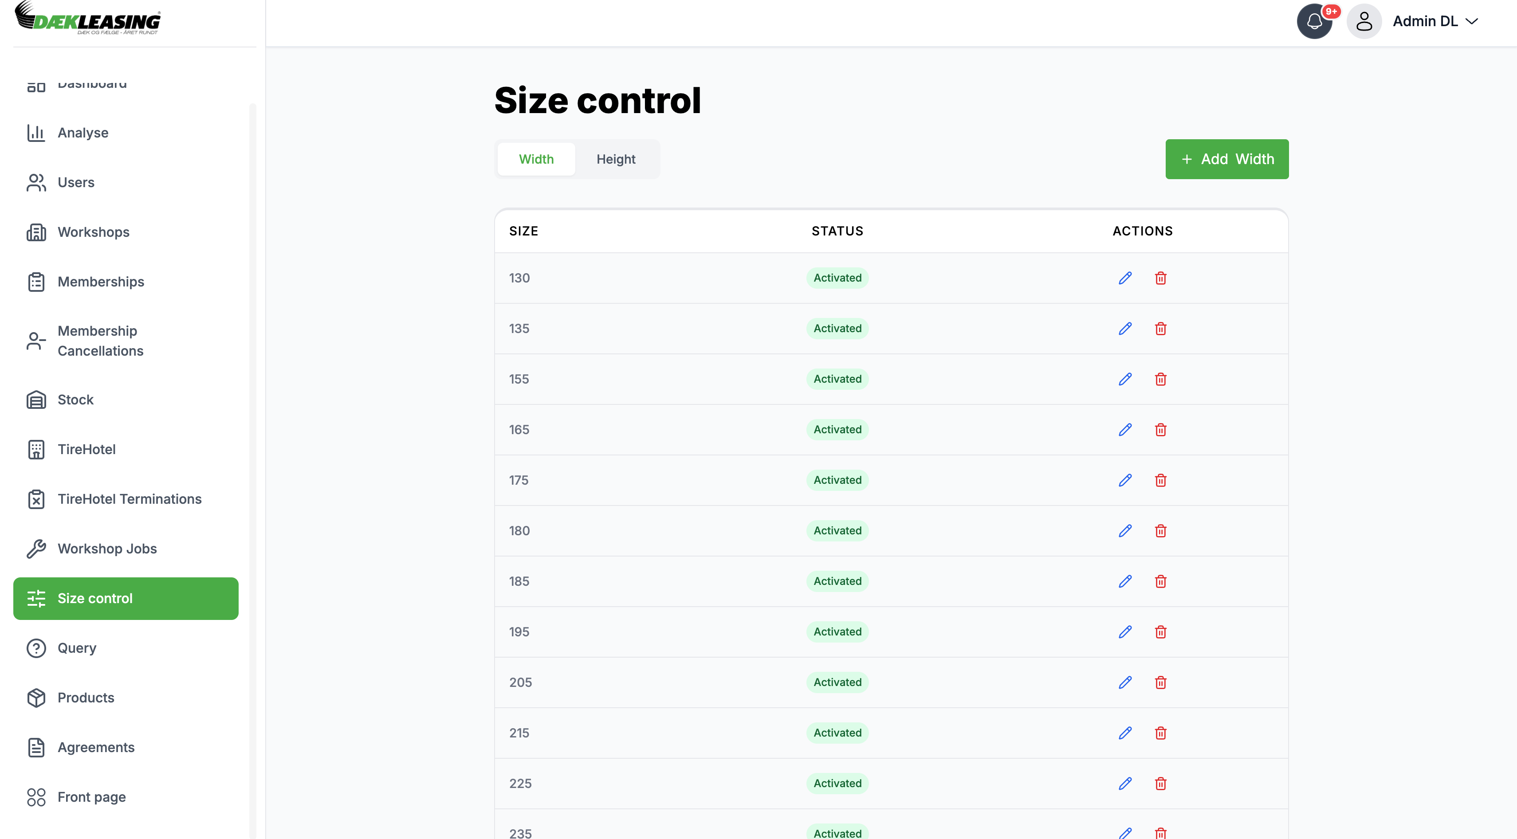Edit the size 165 row

coord(1125,430)
